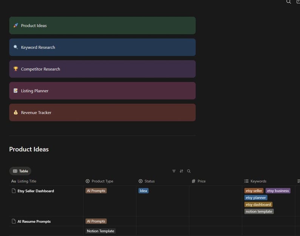
Task: Click the rocket icon beside Product Ideas
Action: (x=16, y=25)
